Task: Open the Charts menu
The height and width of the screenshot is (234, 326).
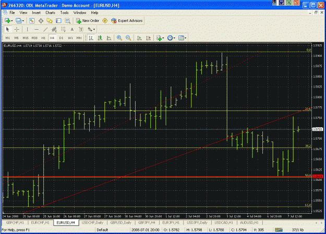Action: (50, 13)
